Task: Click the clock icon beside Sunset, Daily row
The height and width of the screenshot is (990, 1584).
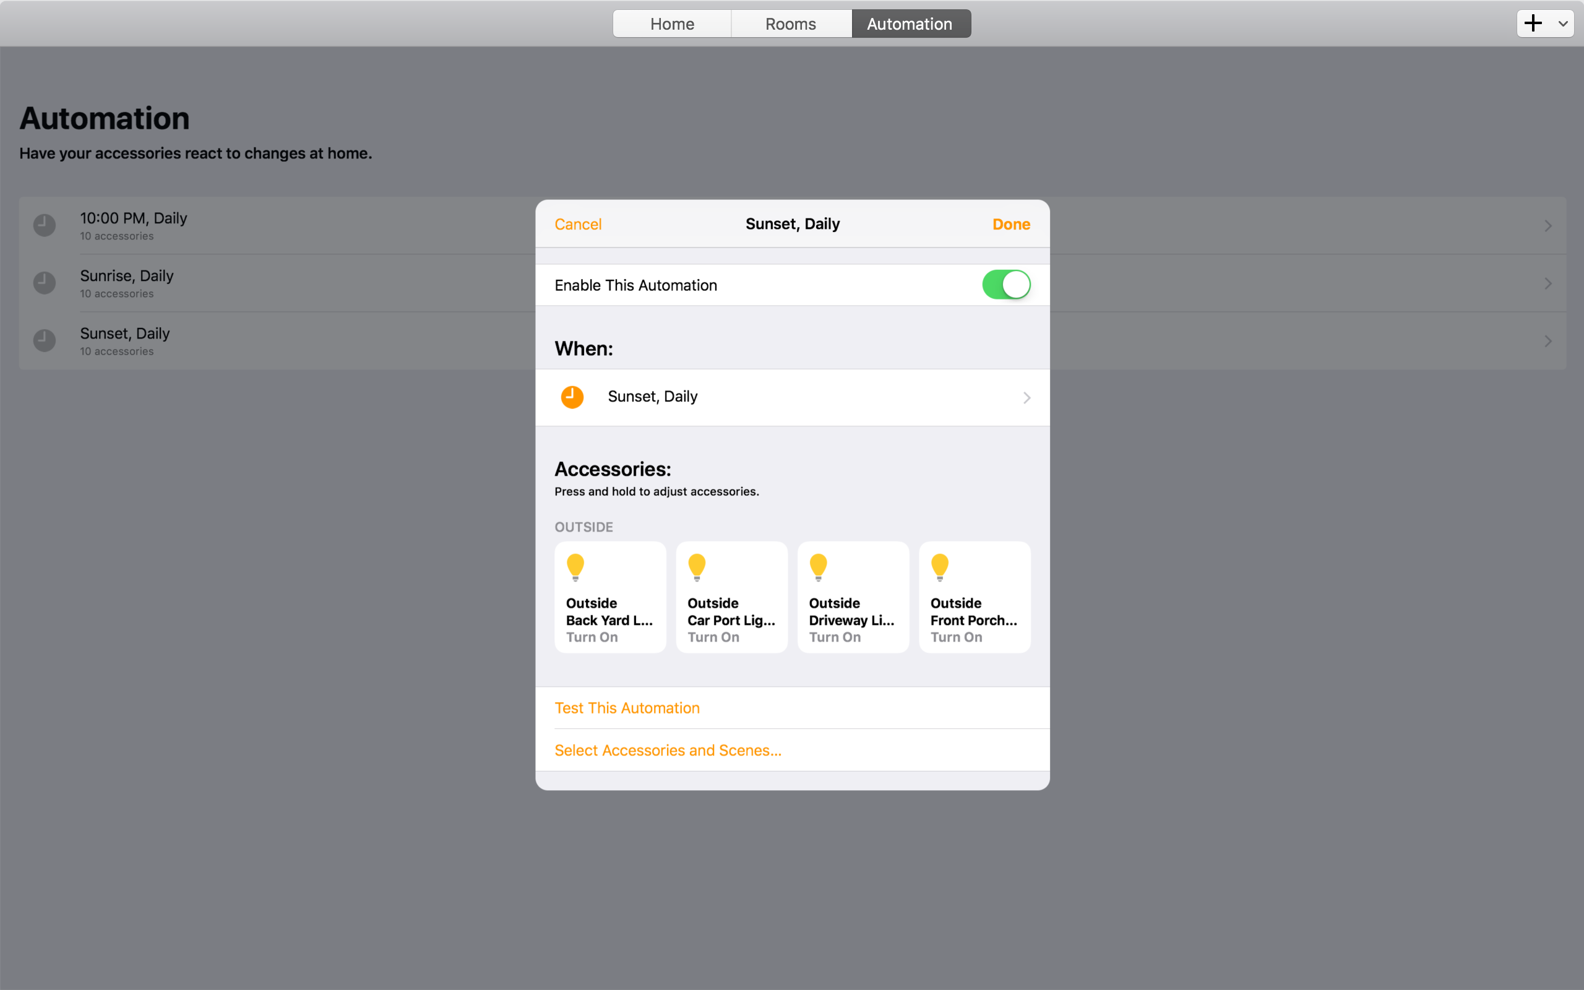Action: point(44,340)
